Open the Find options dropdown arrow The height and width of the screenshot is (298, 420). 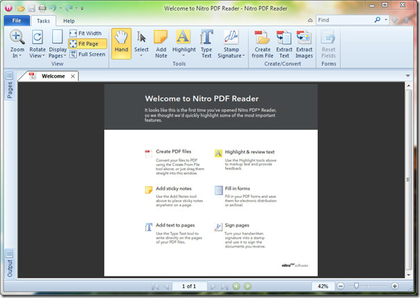tap(386, 19)
